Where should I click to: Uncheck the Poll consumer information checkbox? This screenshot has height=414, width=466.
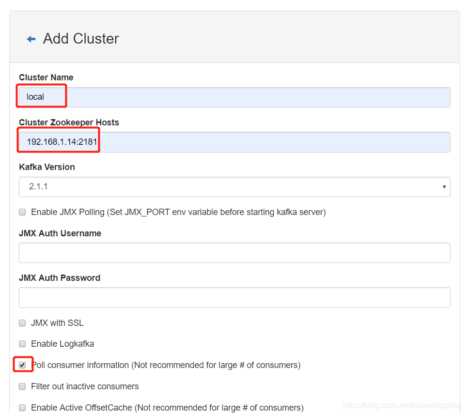pyautogui.click(x=22, y=365)
